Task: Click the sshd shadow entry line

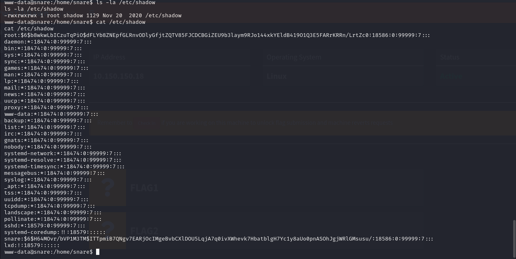Action: coord(44,226)
